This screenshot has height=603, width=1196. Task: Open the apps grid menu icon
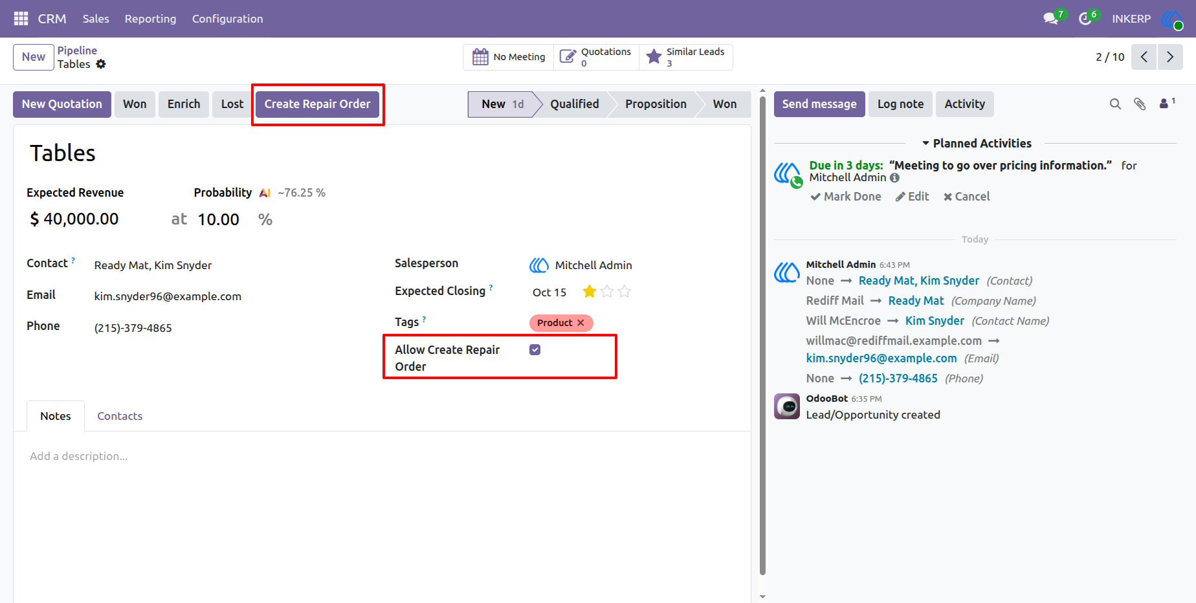[x=21, y=19]
